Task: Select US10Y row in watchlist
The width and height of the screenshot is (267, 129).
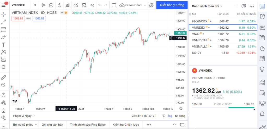Action: 223,53
